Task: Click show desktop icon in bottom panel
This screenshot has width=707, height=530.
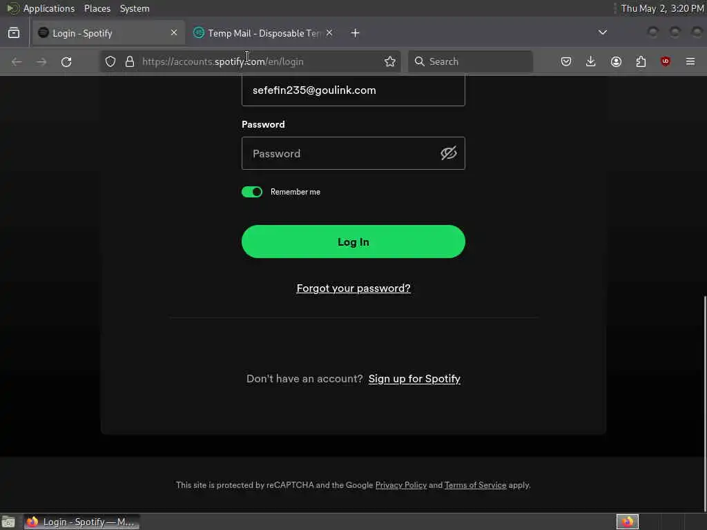Action: [x=8, y=522]
